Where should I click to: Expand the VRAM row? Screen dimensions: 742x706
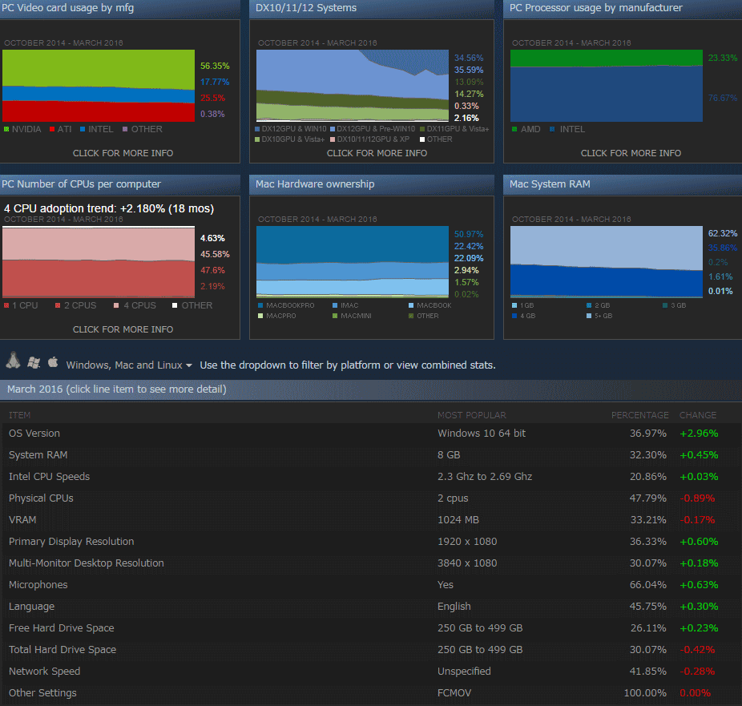(371, 520)
